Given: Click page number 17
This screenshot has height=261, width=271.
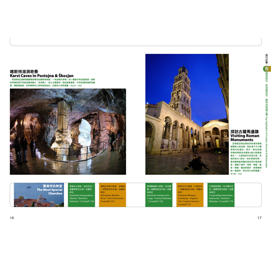Looking at the screenshot, I should [260, 218].
